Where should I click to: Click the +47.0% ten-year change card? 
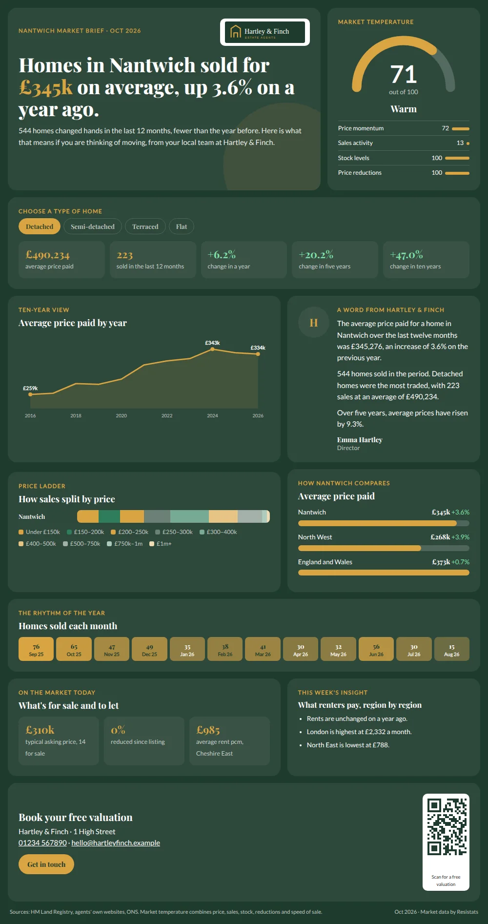(426, 260)
